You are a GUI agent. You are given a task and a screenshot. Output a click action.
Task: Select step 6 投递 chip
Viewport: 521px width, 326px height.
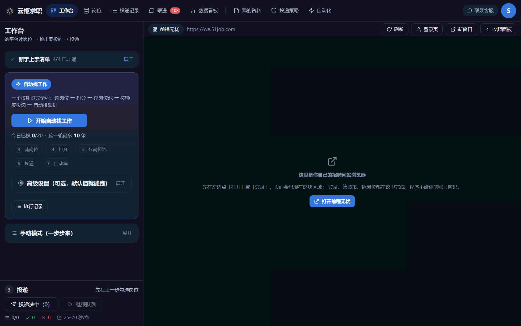pos(24,164)
